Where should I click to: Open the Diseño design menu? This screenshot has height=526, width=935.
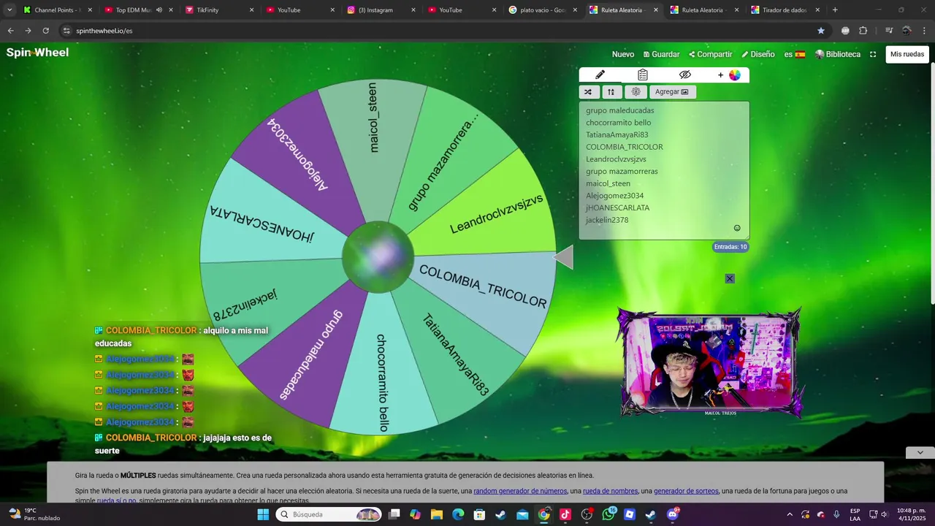click(x=758, y=54)
